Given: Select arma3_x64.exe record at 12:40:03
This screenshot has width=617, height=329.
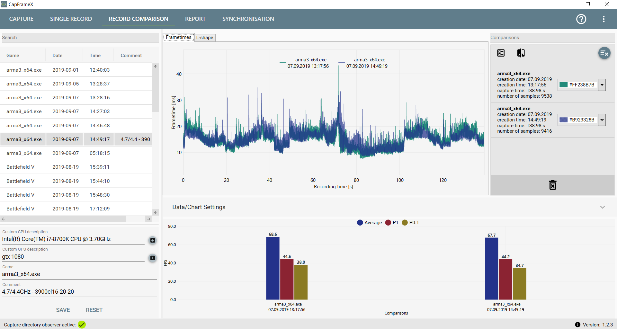Looking at the screenshot, I should click(76, 70).
